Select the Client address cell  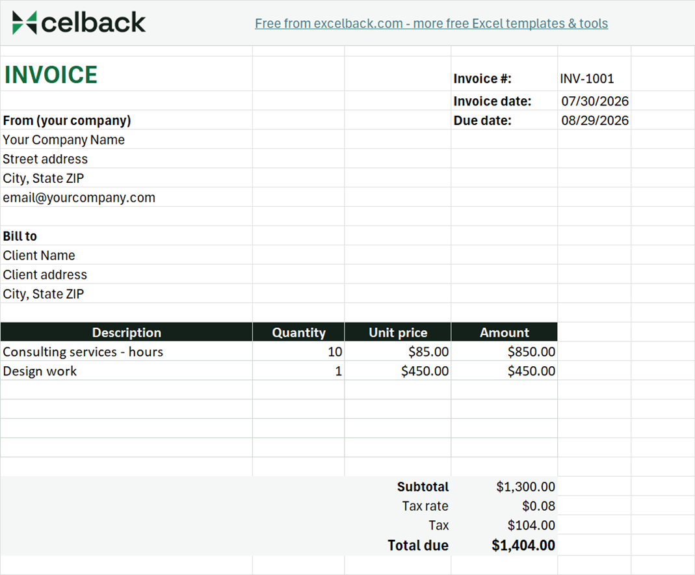pyautogui.click(x=126, y=274)
